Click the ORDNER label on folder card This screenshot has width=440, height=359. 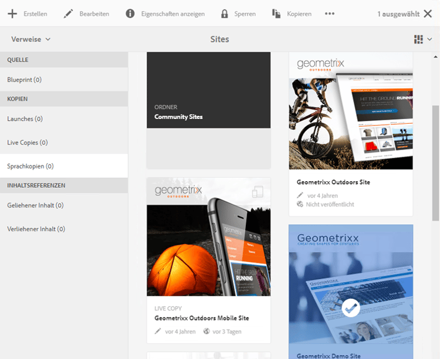coord(166,107)
